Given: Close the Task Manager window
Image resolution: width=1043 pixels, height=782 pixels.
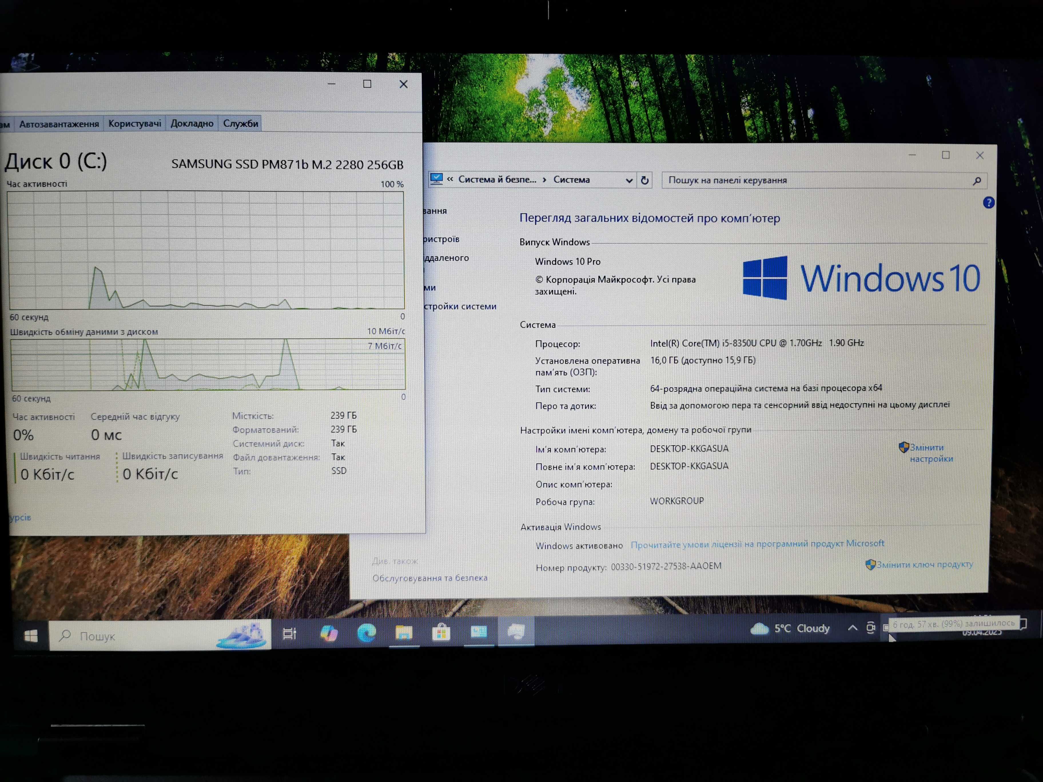Looking at the screenshot, I should coord(404,84).
